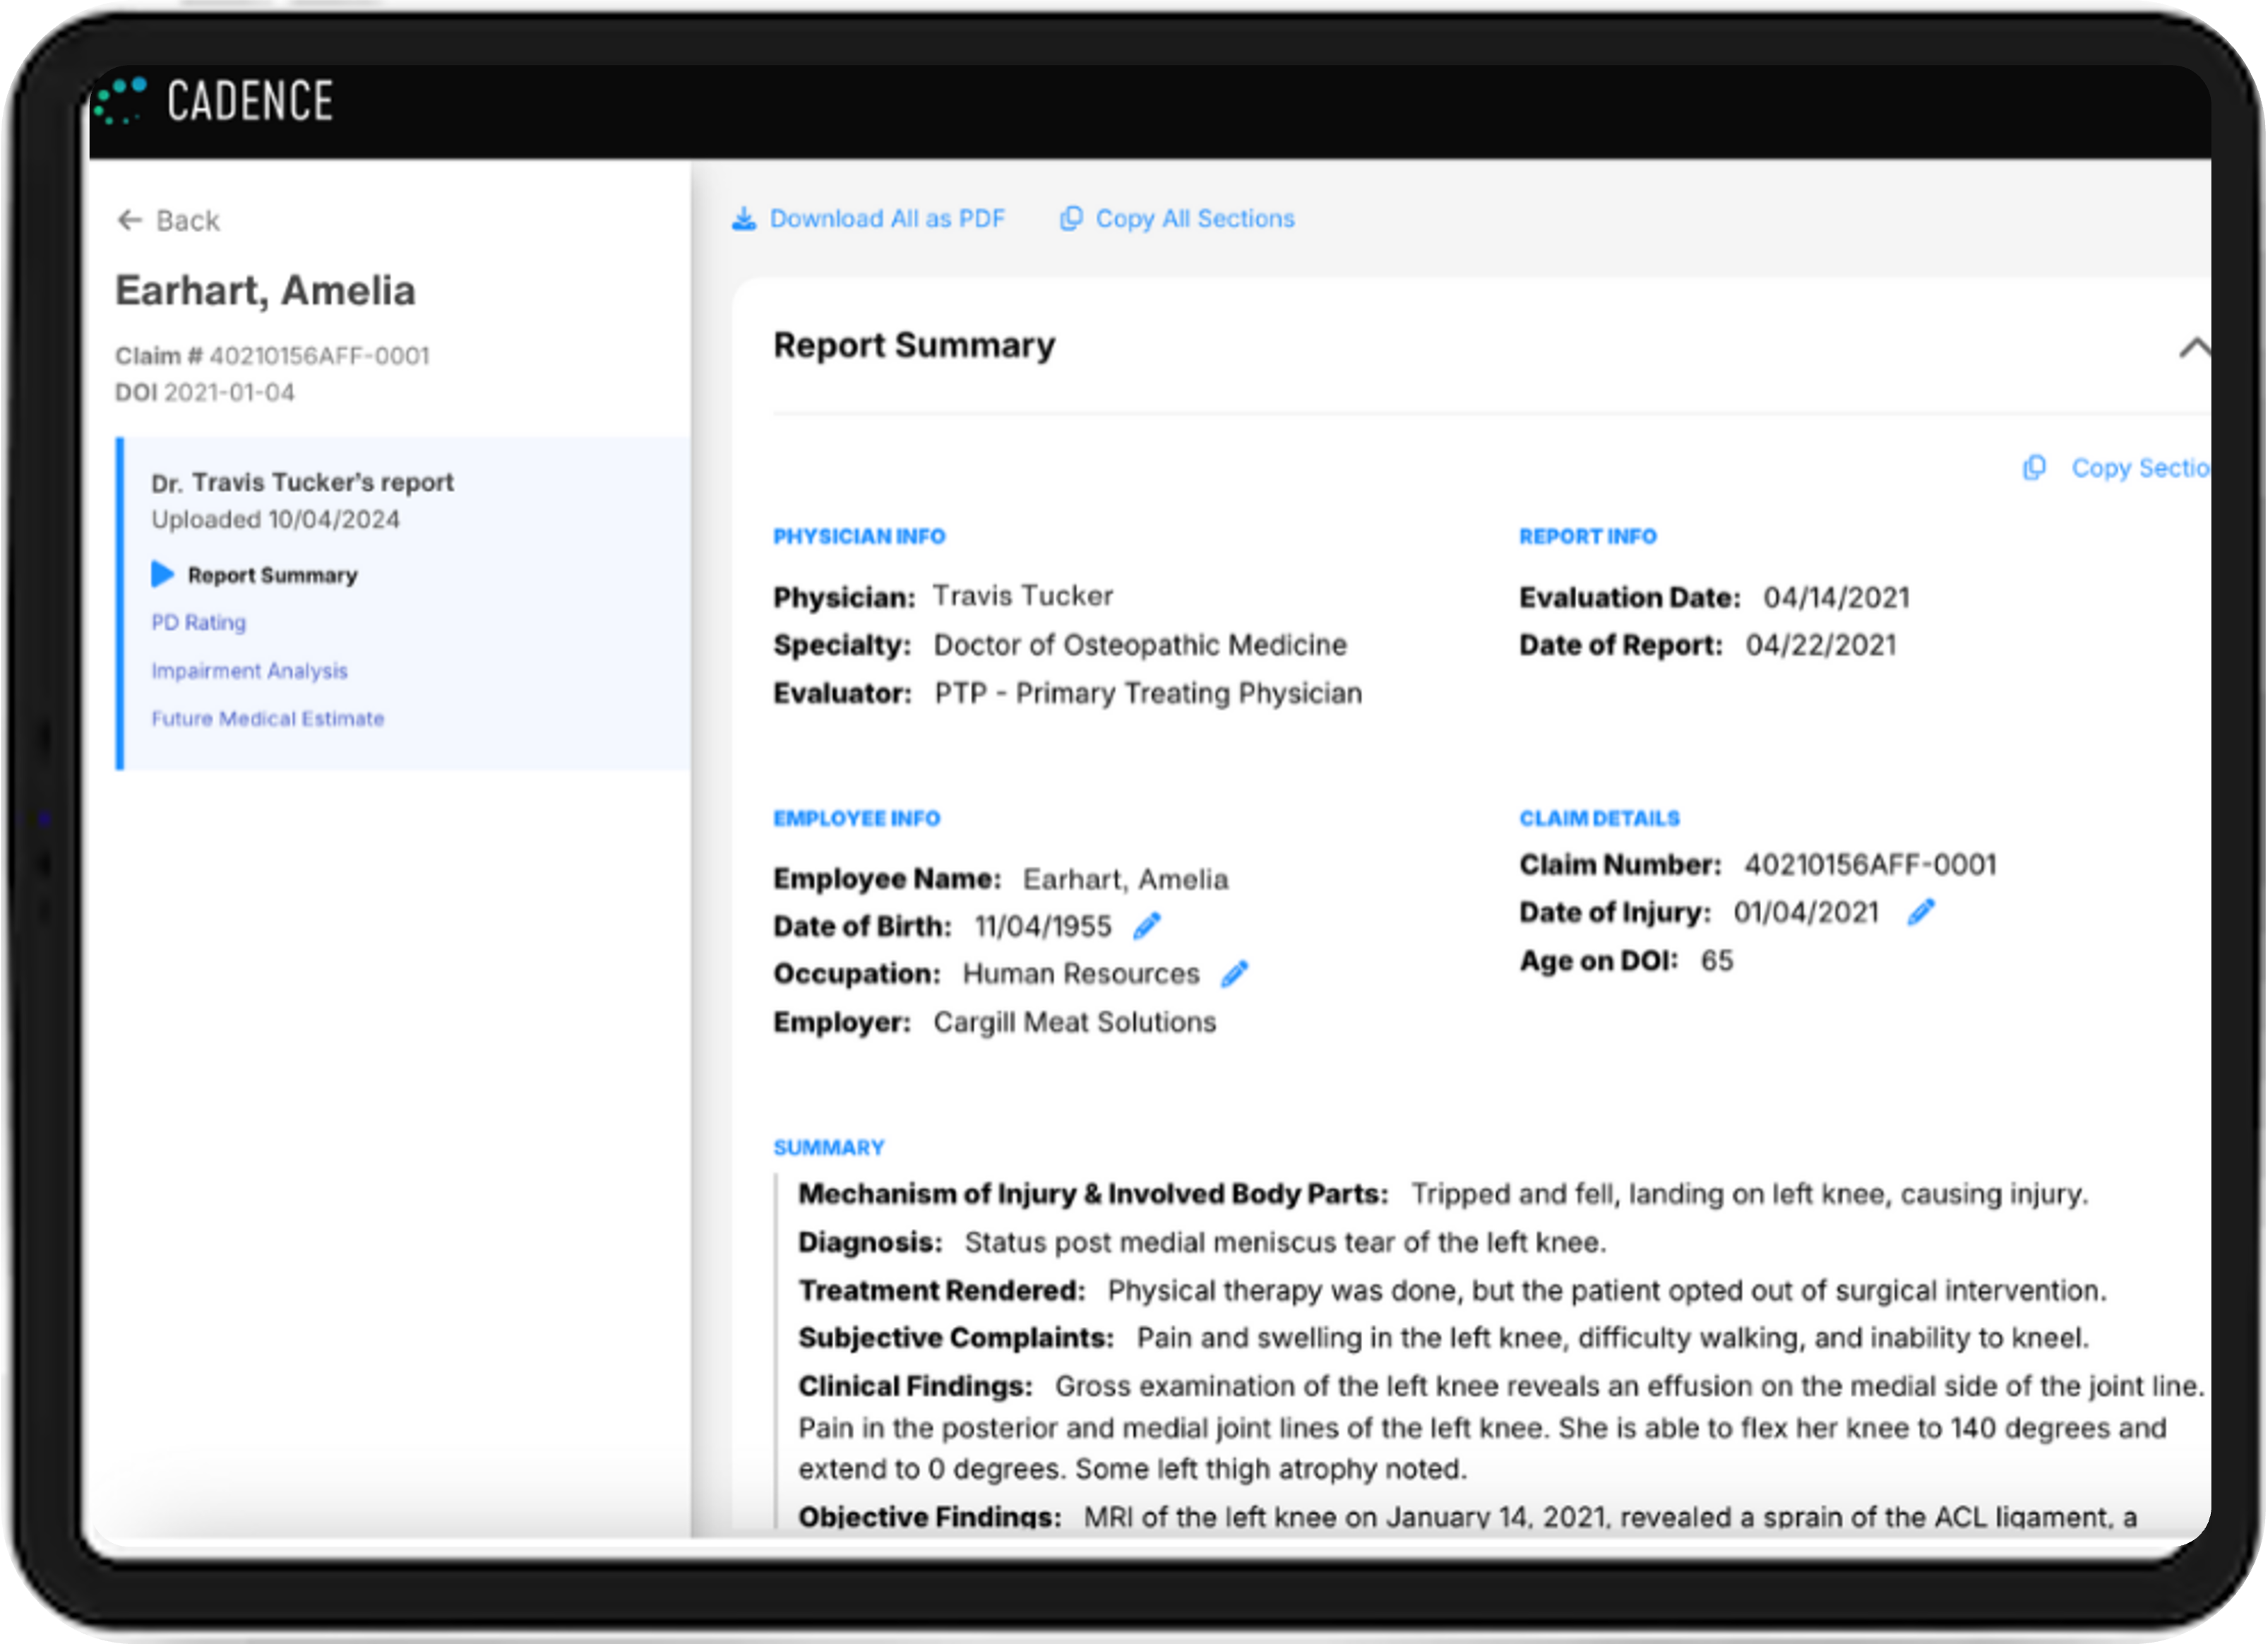Click the Subjective Complaints summary line
The width and height of the screenshot is (2268, 1644).
coord(1444,1338)
